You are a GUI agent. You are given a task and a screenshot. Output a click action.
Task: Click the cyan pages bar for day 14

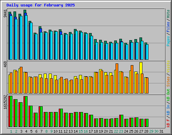(x=77, y=45)
